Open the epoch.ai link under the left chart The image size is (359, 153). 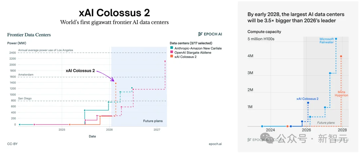pos(218,144)
